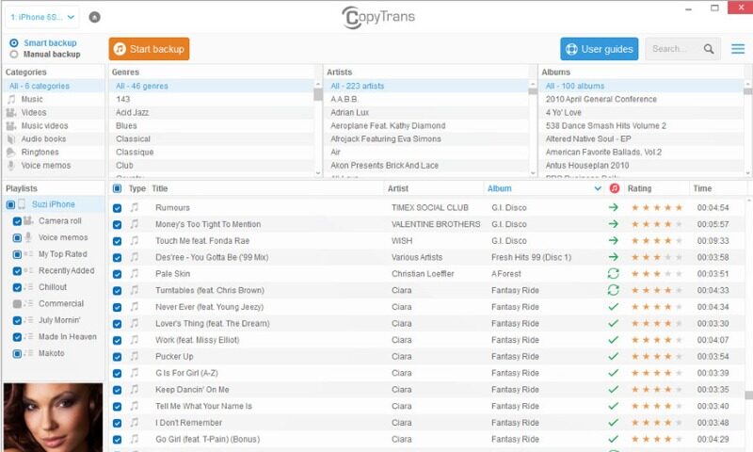
Task: Click the music note type icon for Lover's Thing
Action: point(135,323)
